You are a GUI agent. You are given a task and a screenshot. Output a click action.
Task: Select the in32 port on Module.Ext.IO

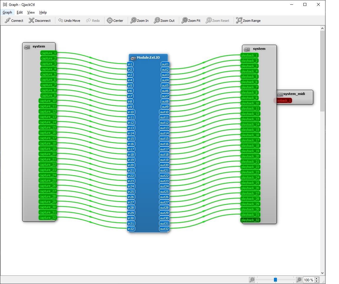coord(131,229)
